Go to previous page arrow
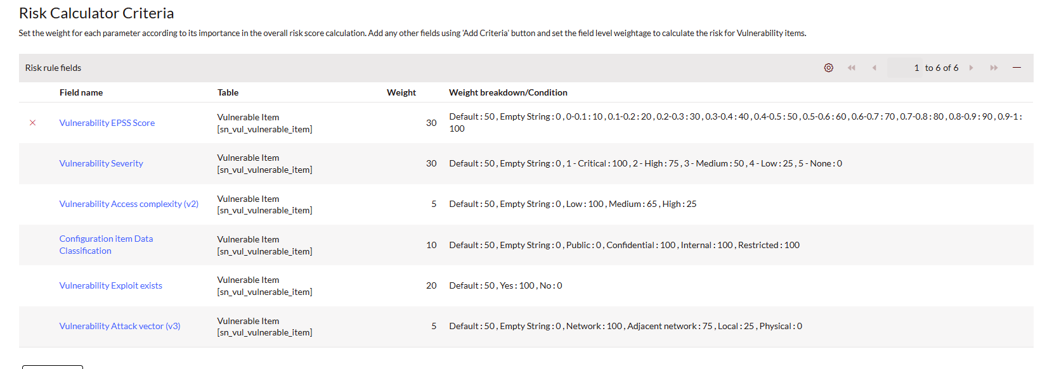The width and height of the screenshot is (1059, 369). [x=874, y=68]
